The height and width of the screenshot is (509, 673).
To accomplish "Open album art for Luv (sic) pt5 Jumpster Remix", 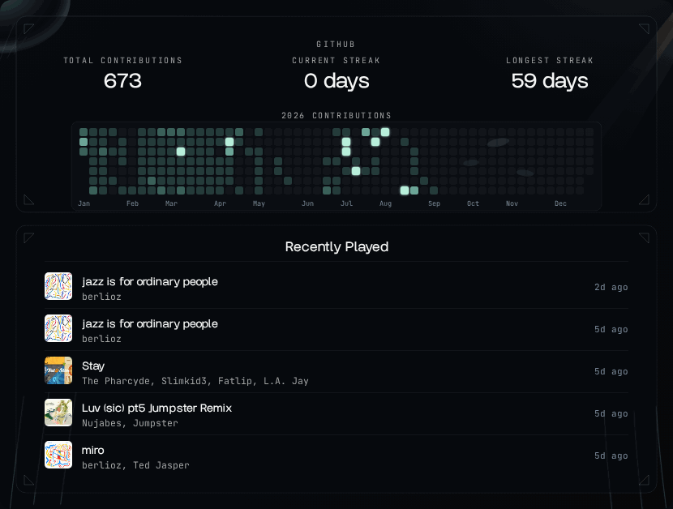I will coord(58,413).
